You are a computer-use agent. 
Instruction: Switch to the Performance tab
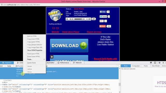pos(63,63)
